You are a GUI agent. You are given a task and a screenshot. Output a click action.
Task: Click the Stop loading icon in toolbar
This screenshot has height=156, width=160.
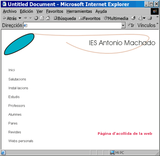(x=36, y=18)
